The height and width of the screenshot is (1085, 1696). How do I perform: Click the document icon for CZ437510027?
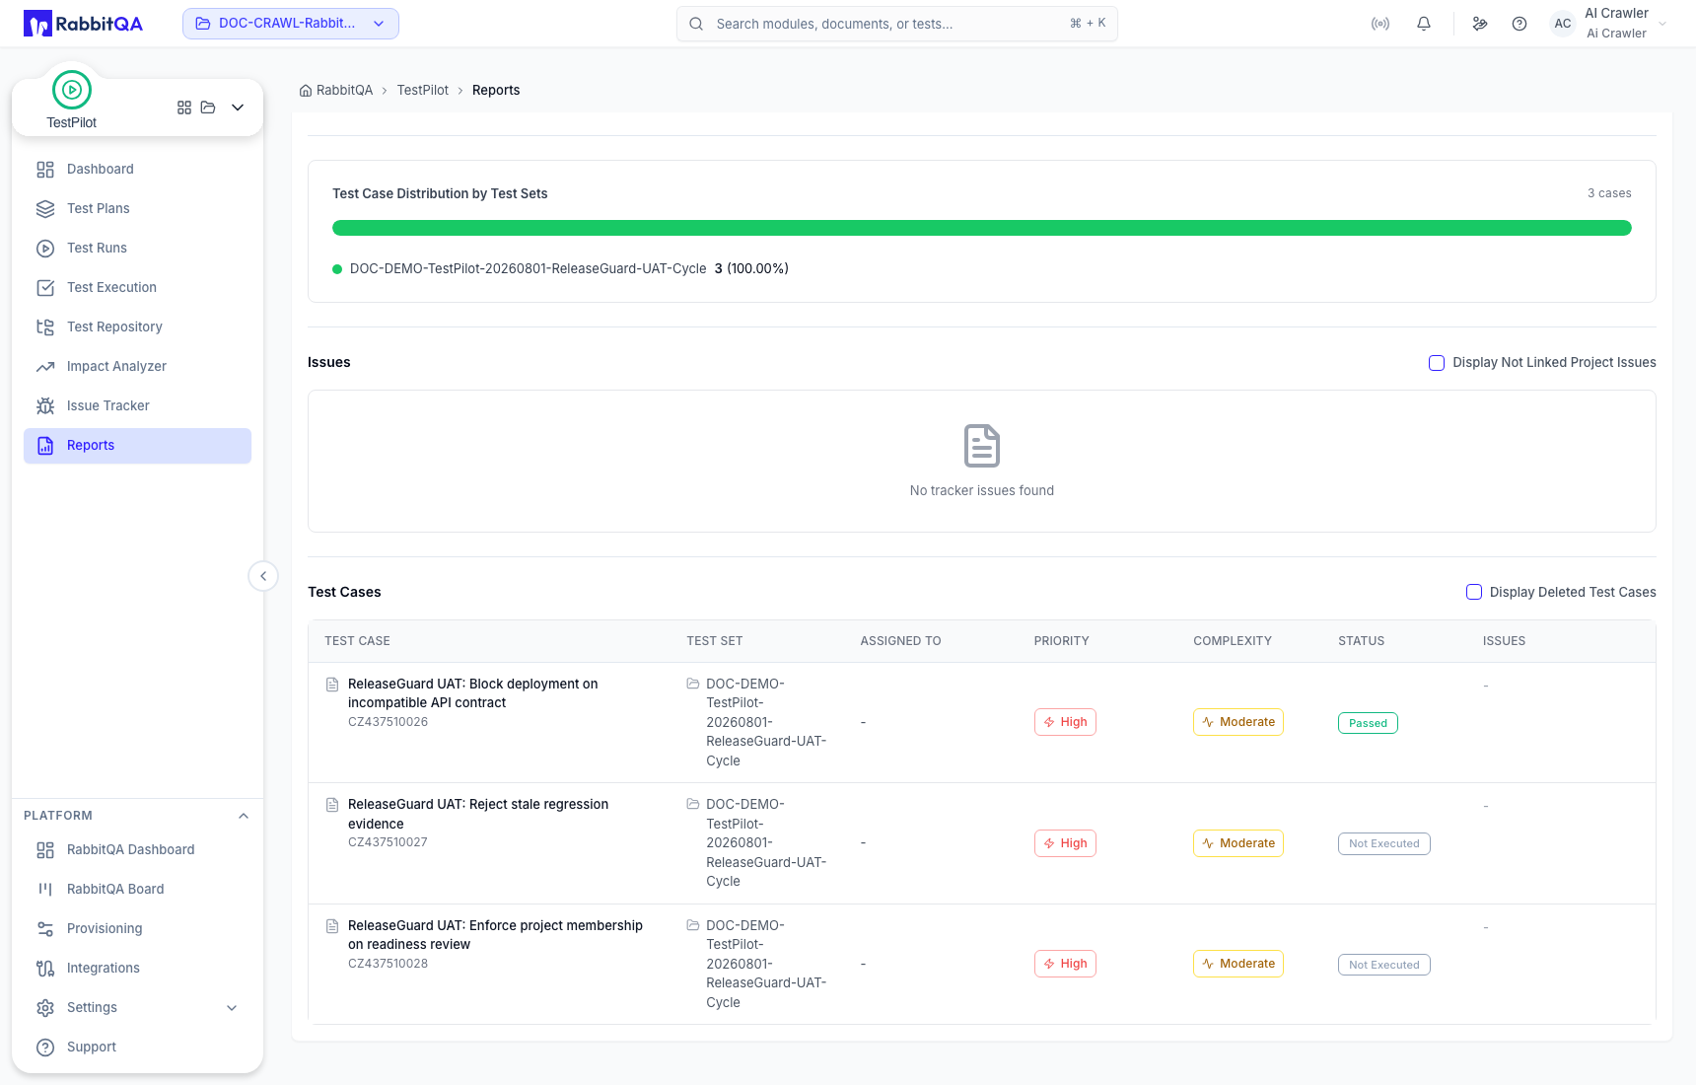(x=332, y=805)
